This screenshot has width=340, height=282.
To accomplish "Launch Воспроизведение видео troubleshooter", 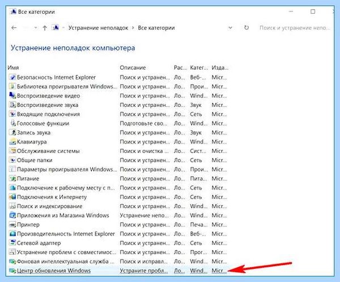I will [x=48, y=96].
